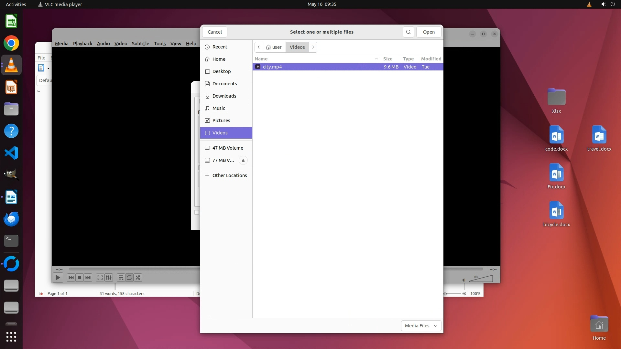Open the Playback menu
Screen dimensions: 621x349
[x=82, y=44]
